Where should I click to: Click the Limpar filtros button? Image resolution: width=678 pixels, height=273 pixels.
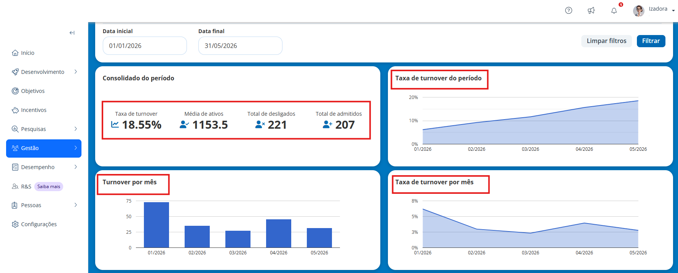click(x=606, y=41)
